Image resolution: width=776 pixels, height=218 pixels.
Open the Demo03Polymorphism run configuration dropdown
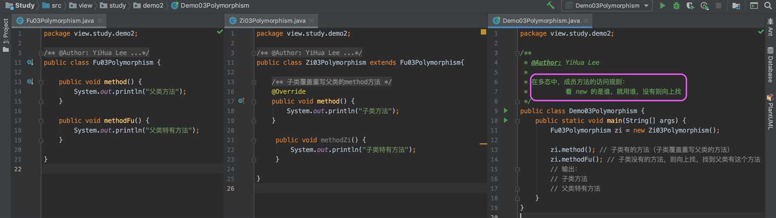pyautogui.click(x=606, y=5)
